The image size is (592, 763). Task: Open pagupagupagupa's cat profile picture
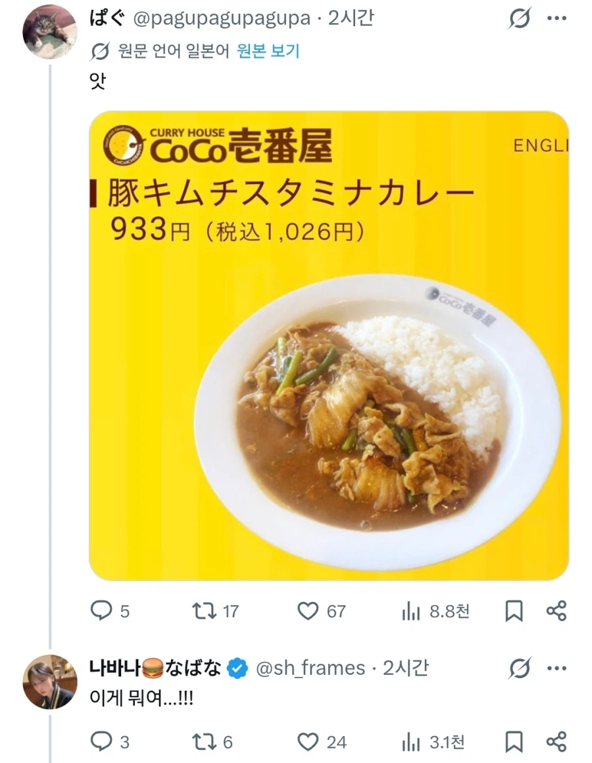coord(49,32)
